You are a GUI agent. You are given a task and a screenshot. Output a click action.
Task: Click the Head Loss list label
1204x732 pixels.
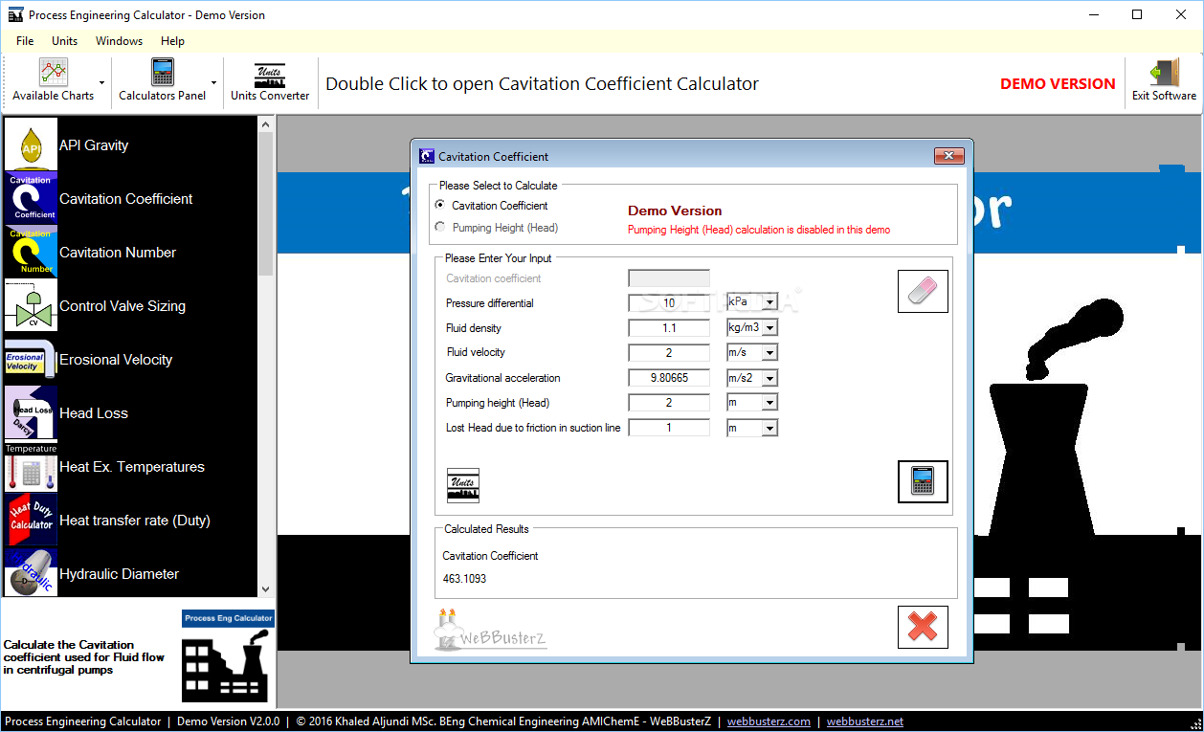coord(94,413)
